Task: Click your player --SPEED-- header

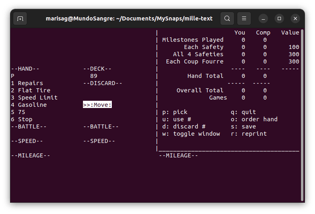Action: (27, 141)
